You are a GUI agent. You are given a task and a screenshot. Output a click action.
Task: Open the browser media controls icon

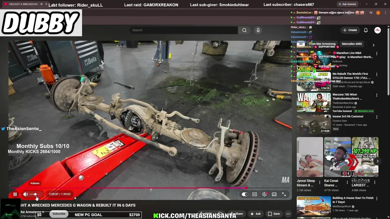371,13
